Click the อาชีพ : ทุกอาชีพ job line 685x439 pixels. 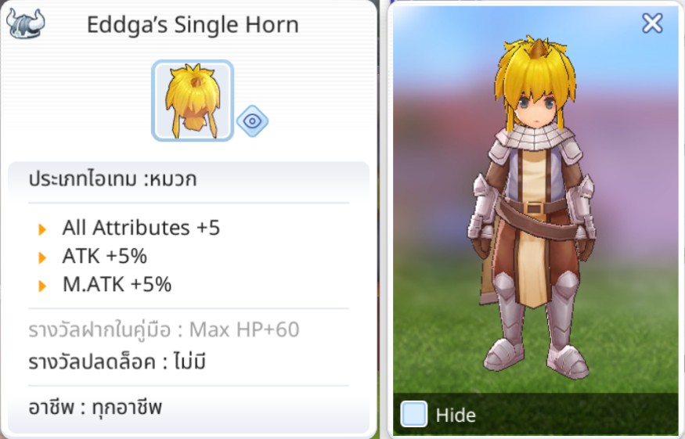click(95, 408)
